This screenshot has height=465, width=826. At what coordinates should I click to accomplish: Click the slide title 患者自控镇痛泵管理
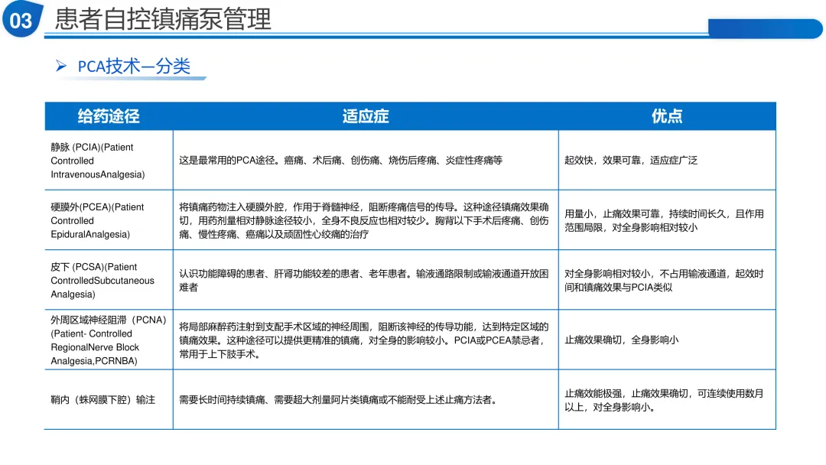tap(163, 19)
